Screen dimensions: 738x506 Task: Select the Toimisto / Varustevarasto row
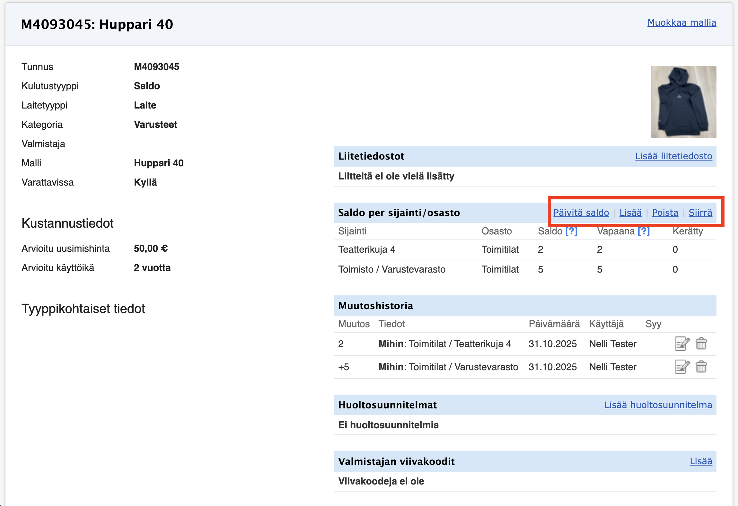[391, 269]
